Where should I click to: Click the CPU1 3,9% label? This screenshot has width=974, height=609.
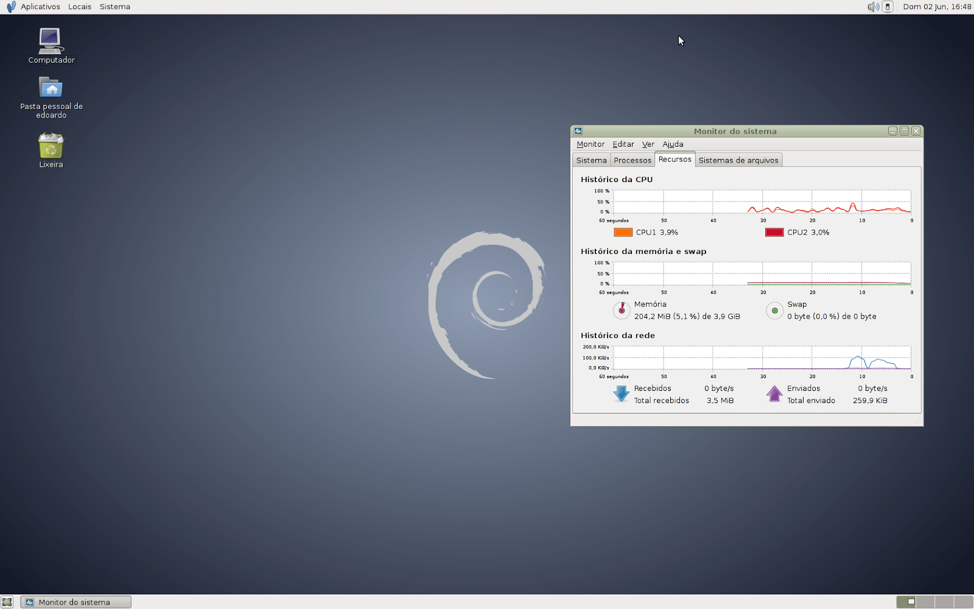pyautogui.click(x=657, y=233)
